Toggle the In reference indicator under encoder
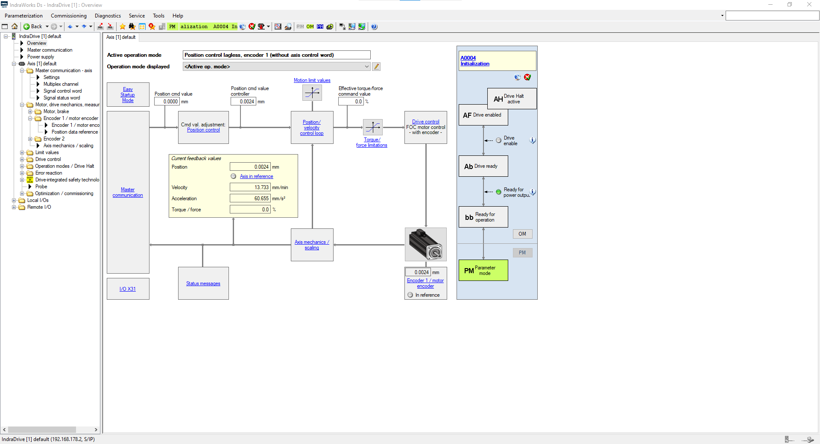The height and width of the screenshot is (444, 820). click(x=410, y=295)
